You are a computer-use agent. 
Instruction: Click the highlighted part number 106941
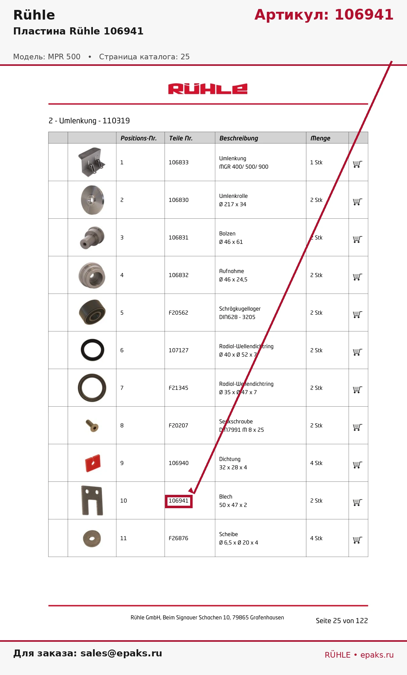pos(179,501)
